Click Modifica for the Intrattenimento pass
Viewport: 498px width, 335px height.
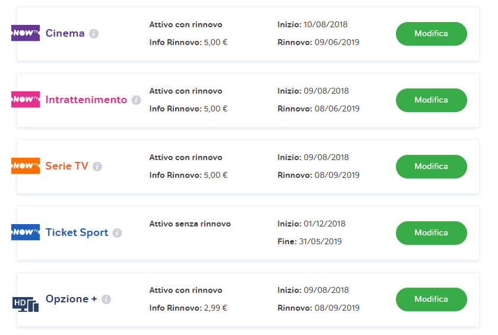432,100
